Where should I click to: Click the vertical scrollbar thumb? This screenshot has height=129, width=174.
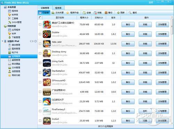[x=172, y=26]
